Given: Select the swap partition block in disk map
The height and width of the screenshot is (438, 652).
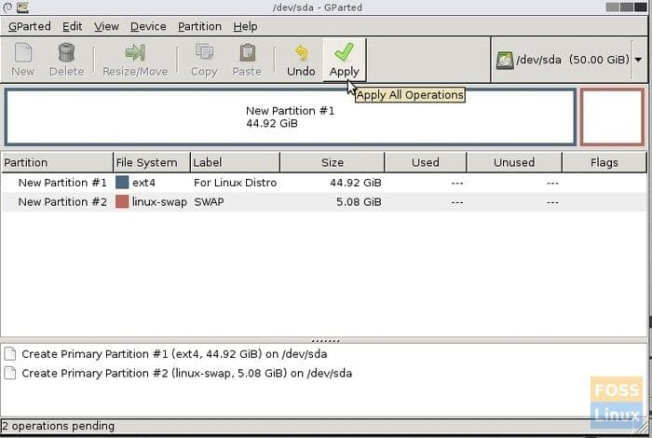Looking at the screenshot, I should [613, 116].
